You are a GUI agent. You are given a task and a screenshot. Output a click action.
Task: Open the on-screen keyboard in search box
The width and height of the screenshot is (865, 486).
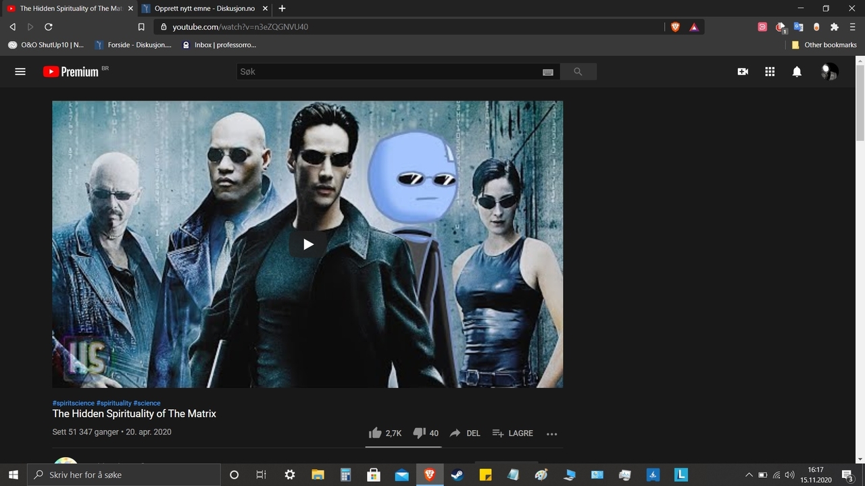(548, 72)
